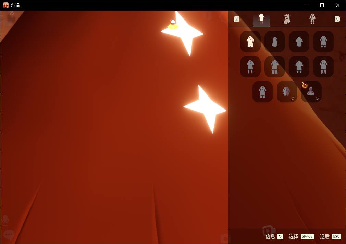Viewport: 346px width, 244px height.
Task: Choose the gray sleeveless dress outfit
Action: coord(275,42)
